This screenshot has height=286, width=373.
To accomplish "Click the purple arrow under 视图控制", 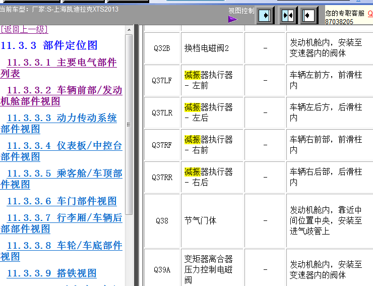I will [232, 19].
